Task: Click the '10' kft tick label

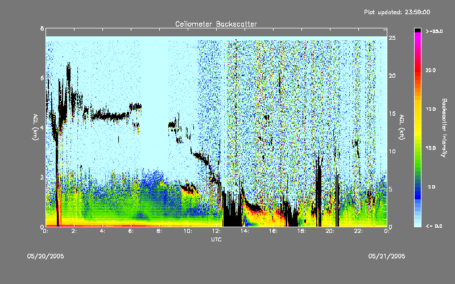Action: coord(392,151)
